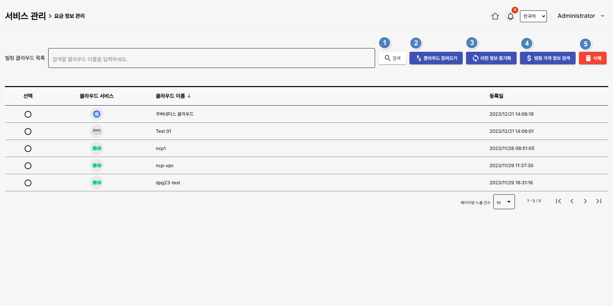Click the 클라우드 들여오기 button

click(x=436, y=58)
